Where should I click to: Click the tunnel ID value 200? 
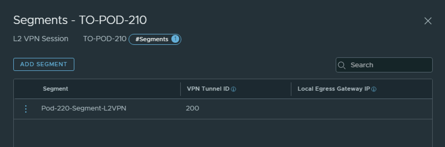pos(192,108)
